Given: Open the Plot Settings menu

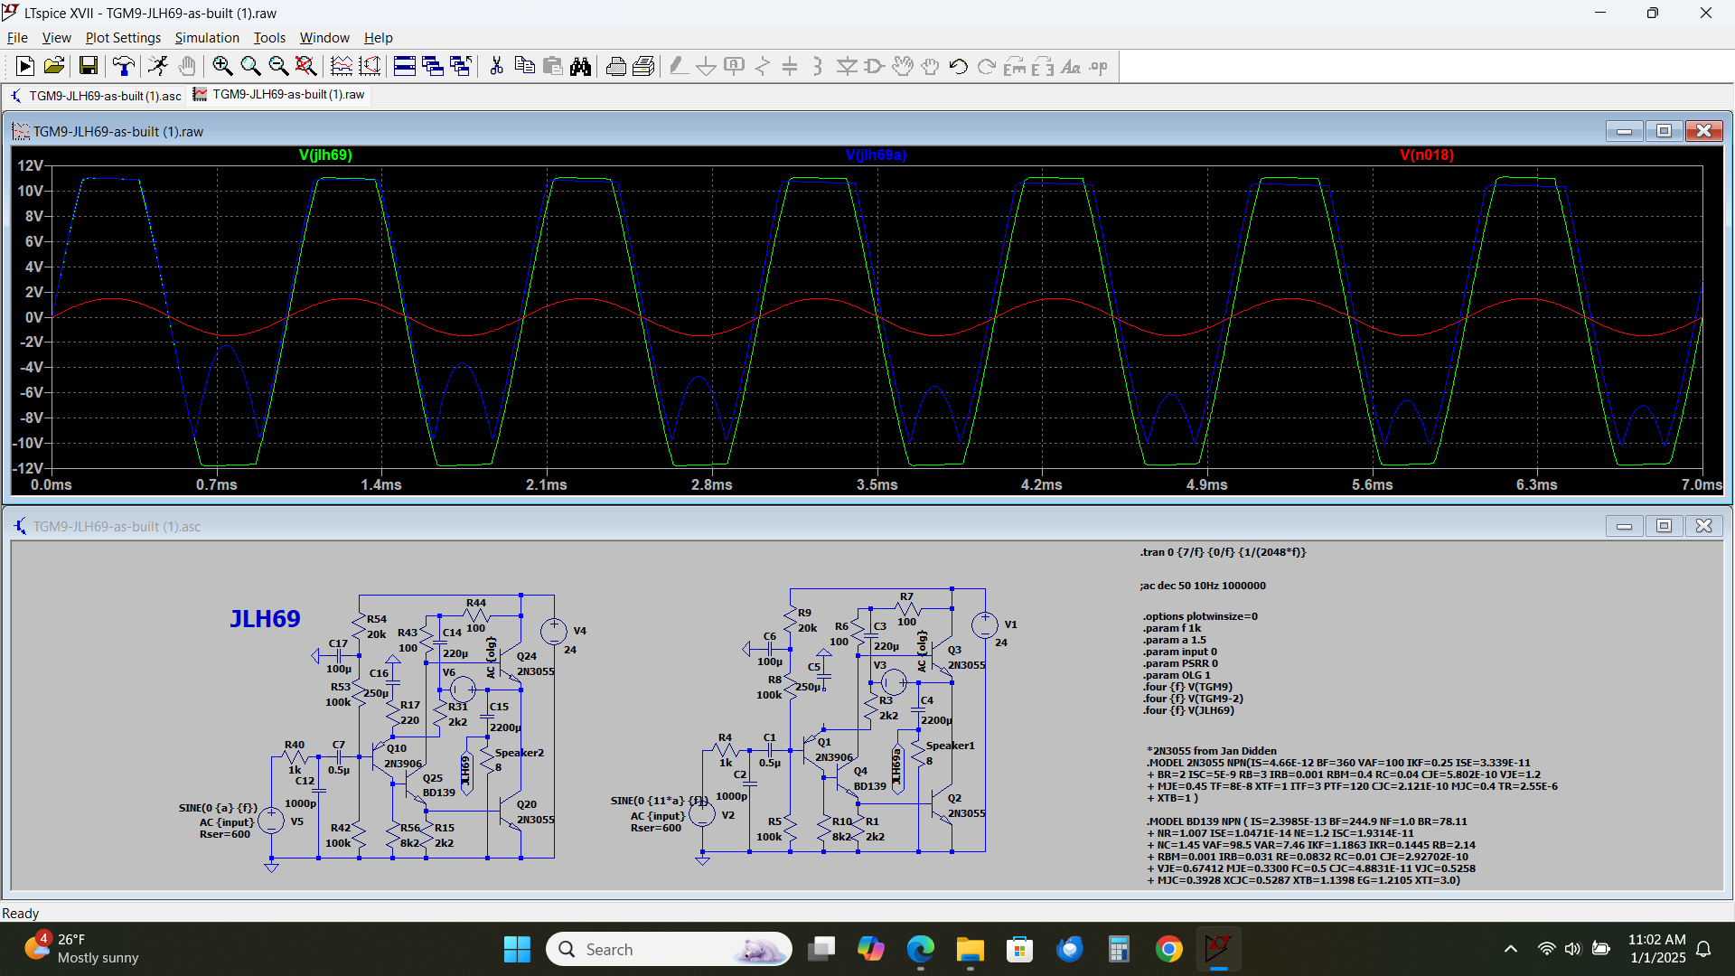Looking at the screenshot, I should (x=123, y=37).
